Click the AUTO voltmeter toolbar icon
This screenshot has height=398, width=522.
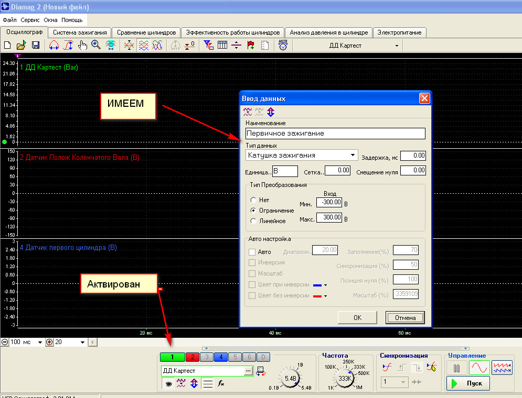[x=283, y=45]
